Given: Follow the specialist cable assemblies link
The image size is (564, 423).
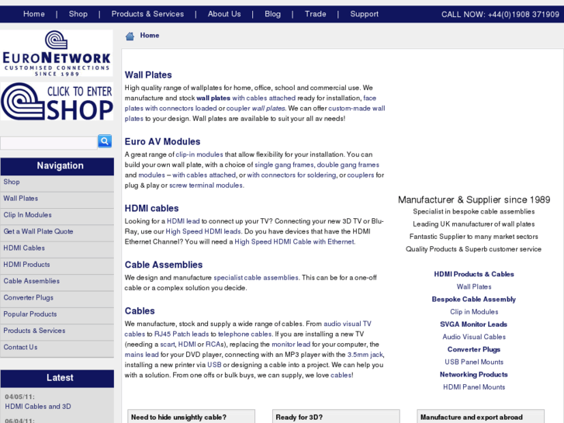Looking at the screenshot, I should click(x=256, y=278).
